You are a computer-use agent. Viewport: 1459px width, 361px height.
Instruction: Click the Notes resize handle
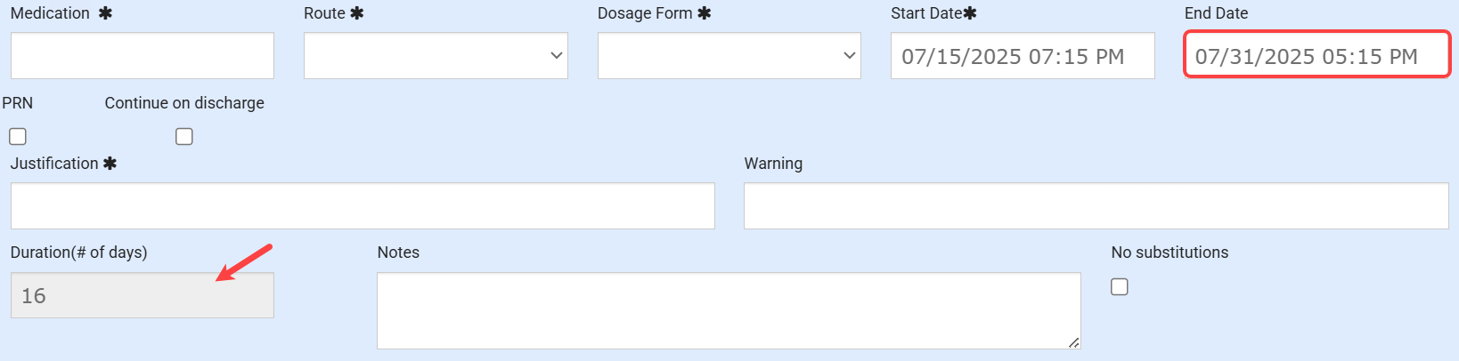pos(1074,342)
